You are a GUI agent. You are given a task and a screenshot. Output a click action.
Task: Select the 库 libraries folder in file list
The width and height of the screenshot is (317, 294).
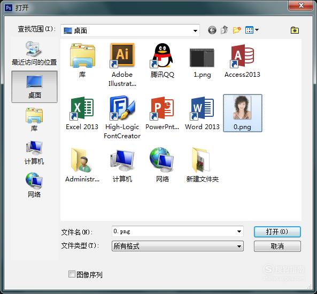(x=82, y=60)
